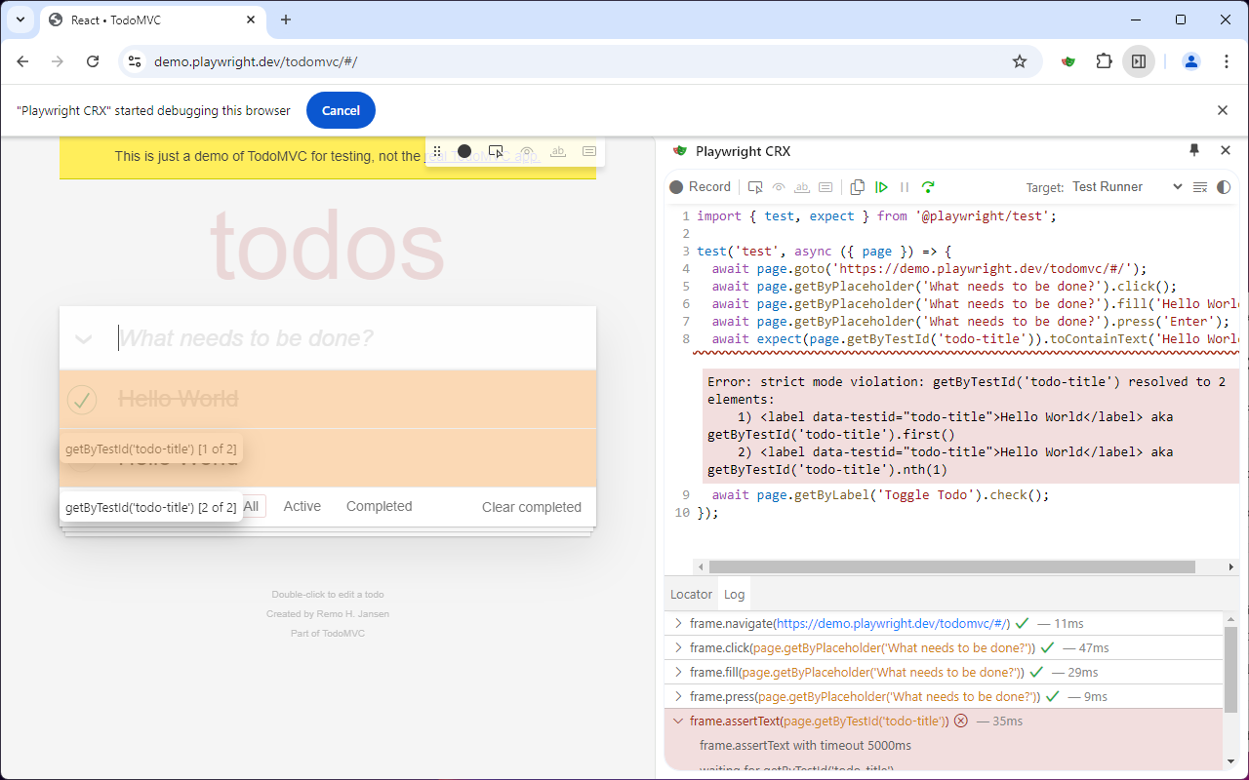The image size is (1249, 780).
Task: Open the Extensions puzzle menu
Action: point(1104,61)
